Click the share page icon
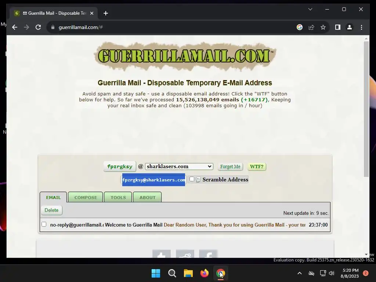 pyautogui.click(x=311, y=27)
